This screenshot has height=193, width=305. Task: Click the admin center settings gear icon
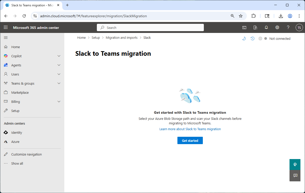[277, 27]
